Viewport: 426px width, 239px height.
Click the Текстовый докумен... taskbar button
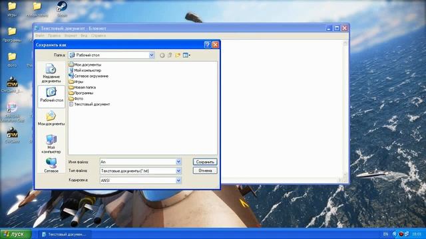65,234
